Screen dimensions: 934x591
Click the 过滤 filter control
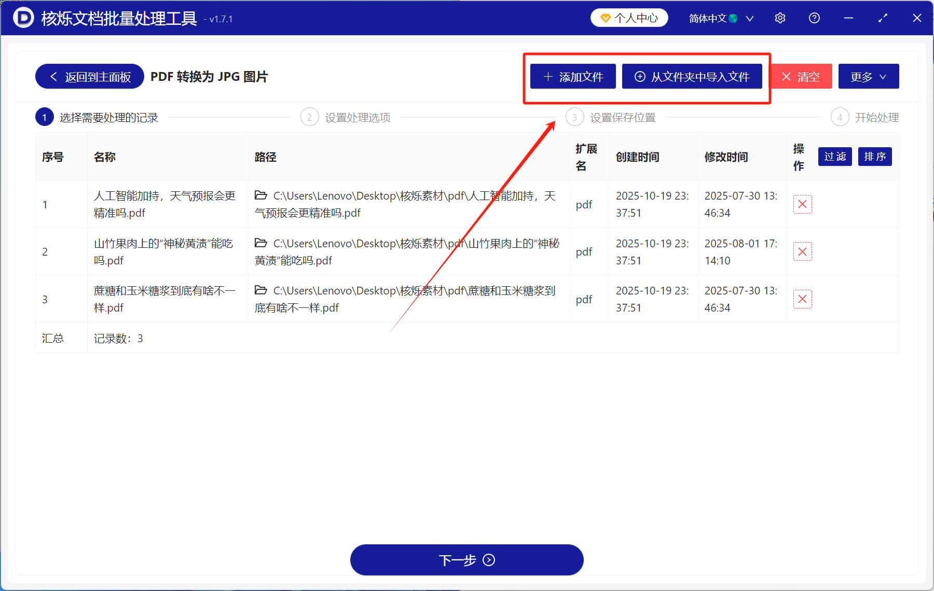[x=834, y=157]
